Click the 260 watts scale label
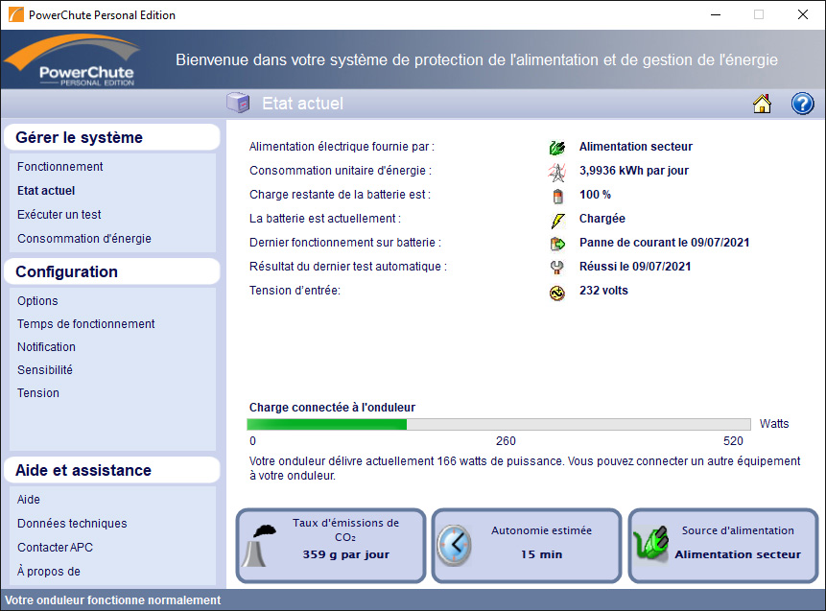The height and width of the screenshot is (611, 826). [x=506, y=441]
